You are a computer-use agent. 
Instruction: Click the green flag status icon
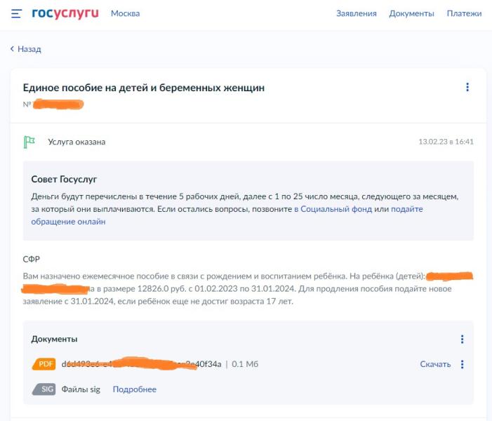(x=29, y=142)
